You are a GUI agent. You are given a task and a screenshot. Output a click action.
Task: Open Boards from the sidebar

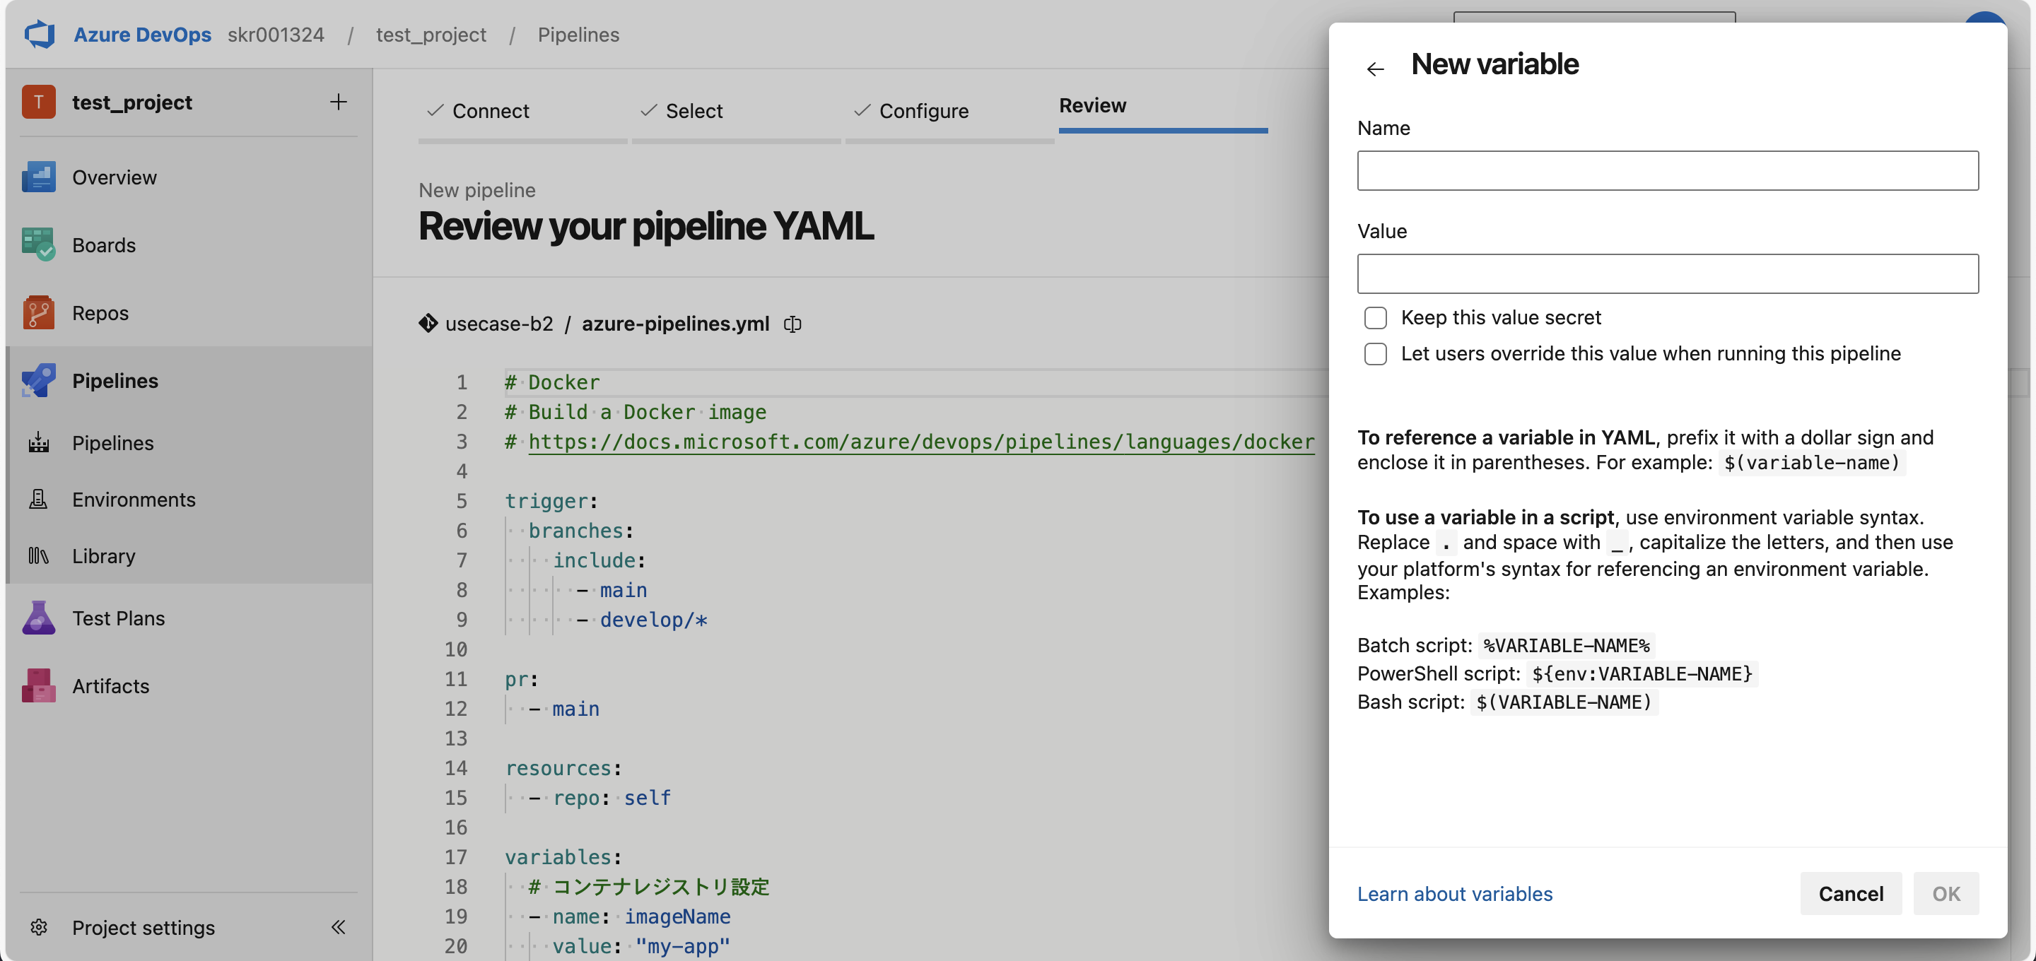pyautogui.click(x=103, y=244)
